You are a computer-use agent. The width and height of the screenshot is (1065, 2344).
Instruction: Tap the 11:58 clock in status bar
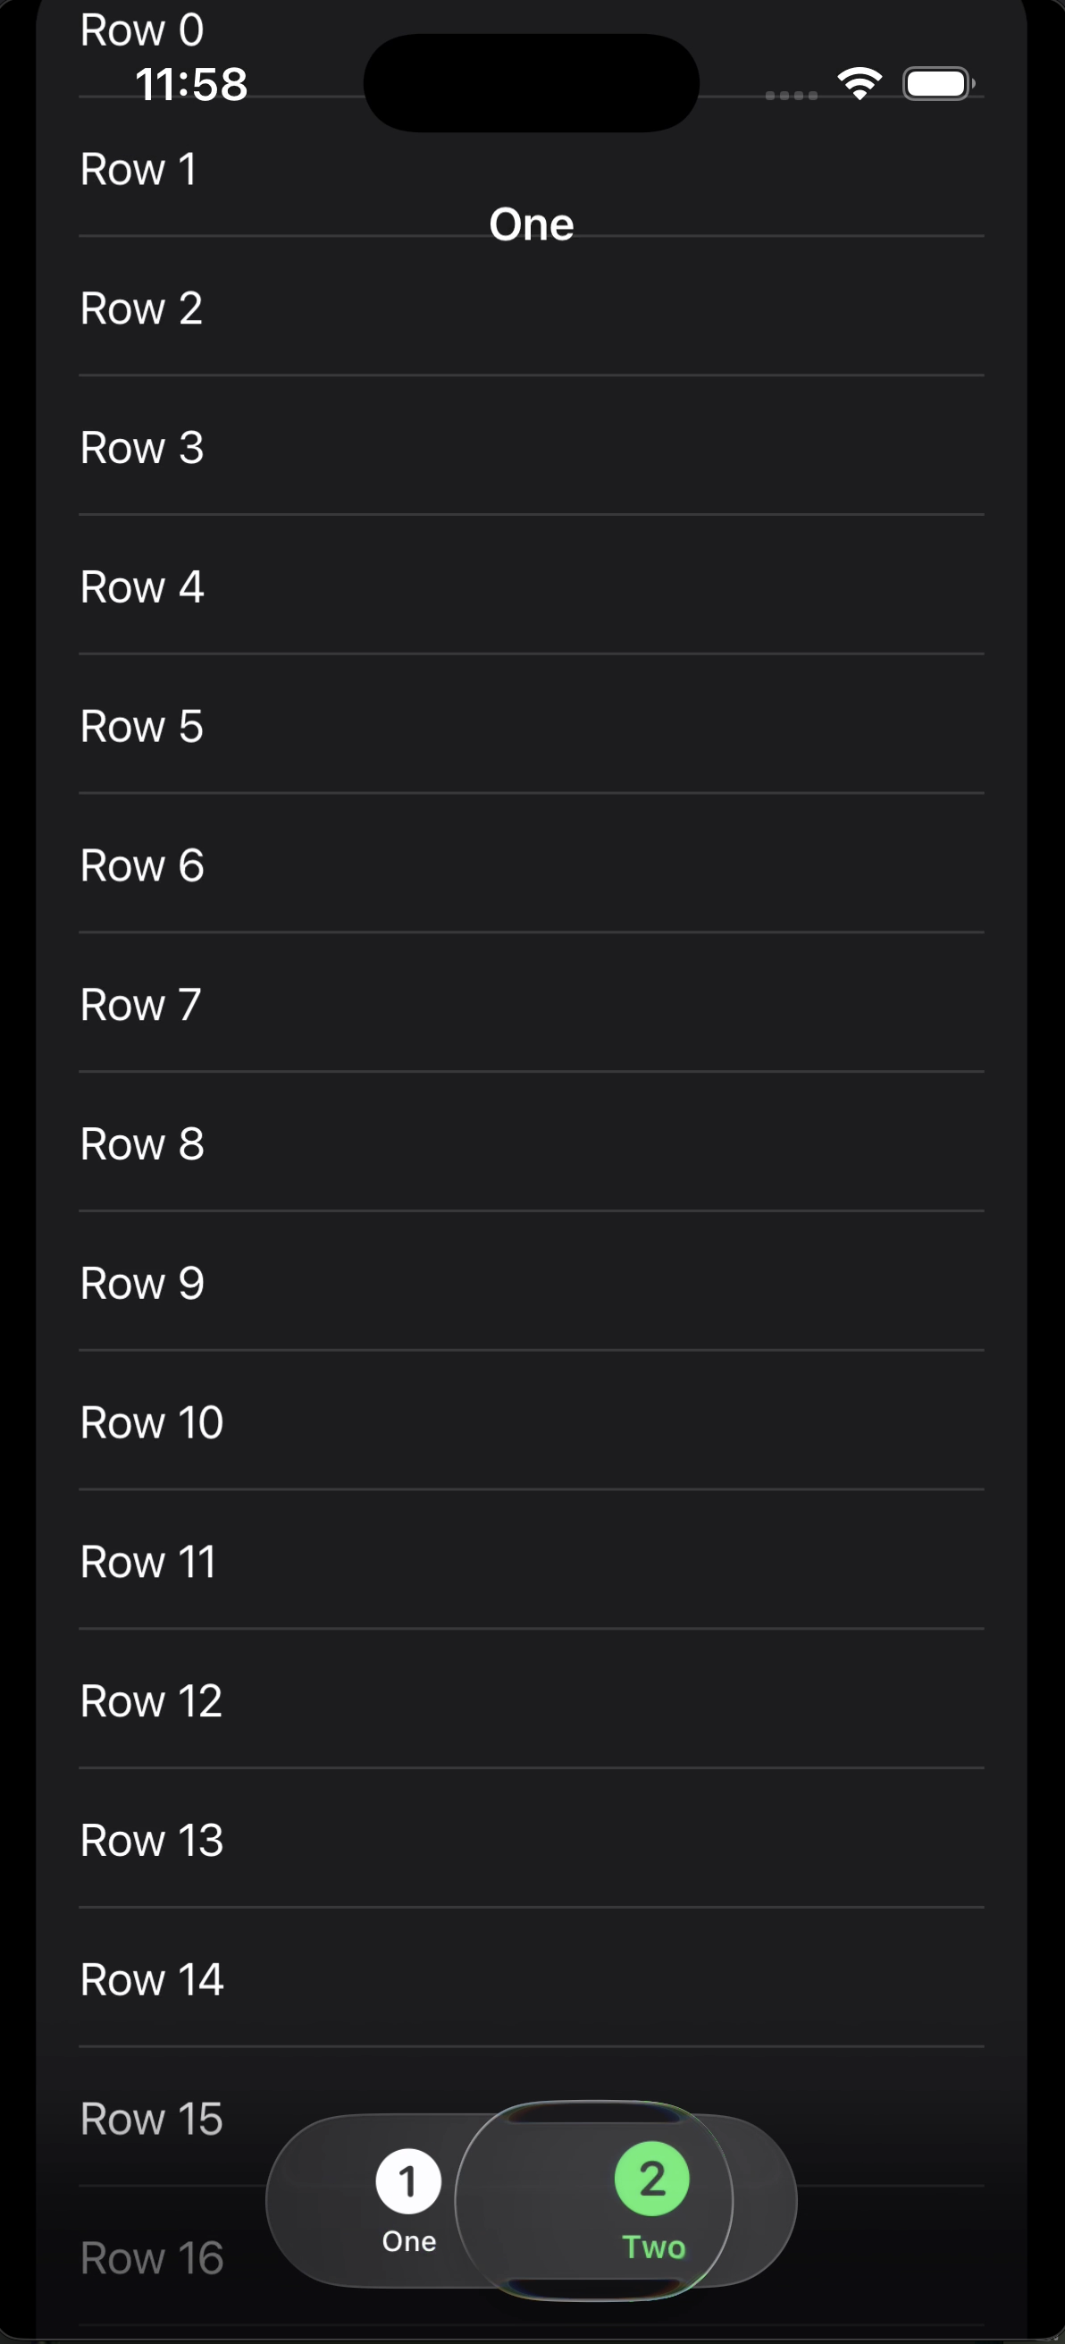point(191,85)
